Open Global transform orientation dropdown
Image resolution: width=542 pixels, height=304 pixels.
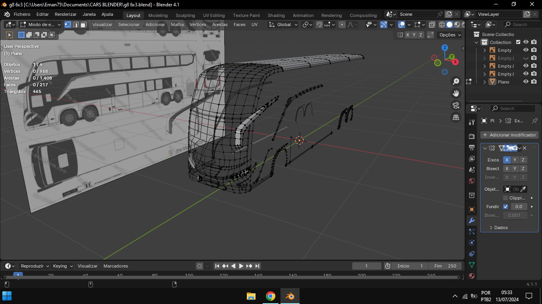tap(283, 25)
